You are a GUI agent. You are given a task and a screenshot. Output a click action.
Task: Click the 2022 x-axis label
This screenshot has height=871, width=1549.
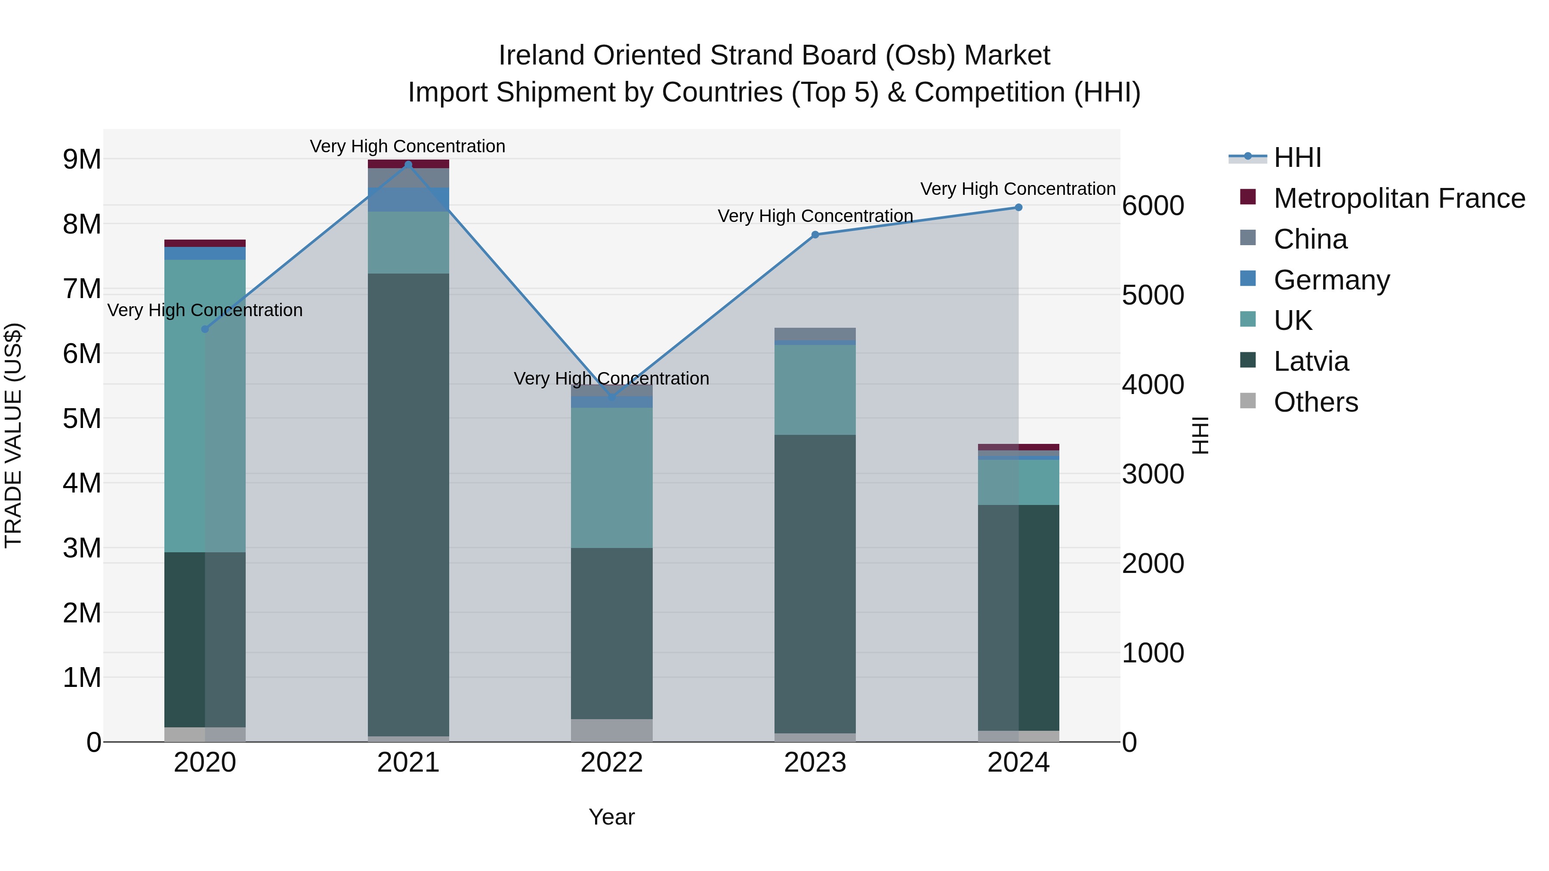coord(611,763)
